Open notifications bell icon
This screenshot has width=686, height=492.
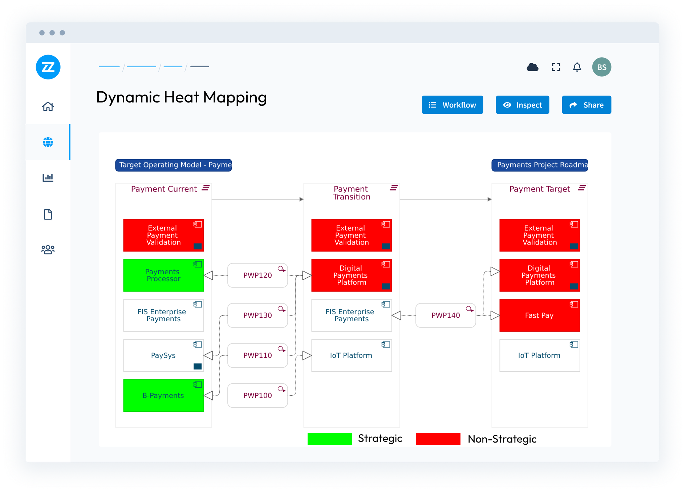click(x=577, y=67)
